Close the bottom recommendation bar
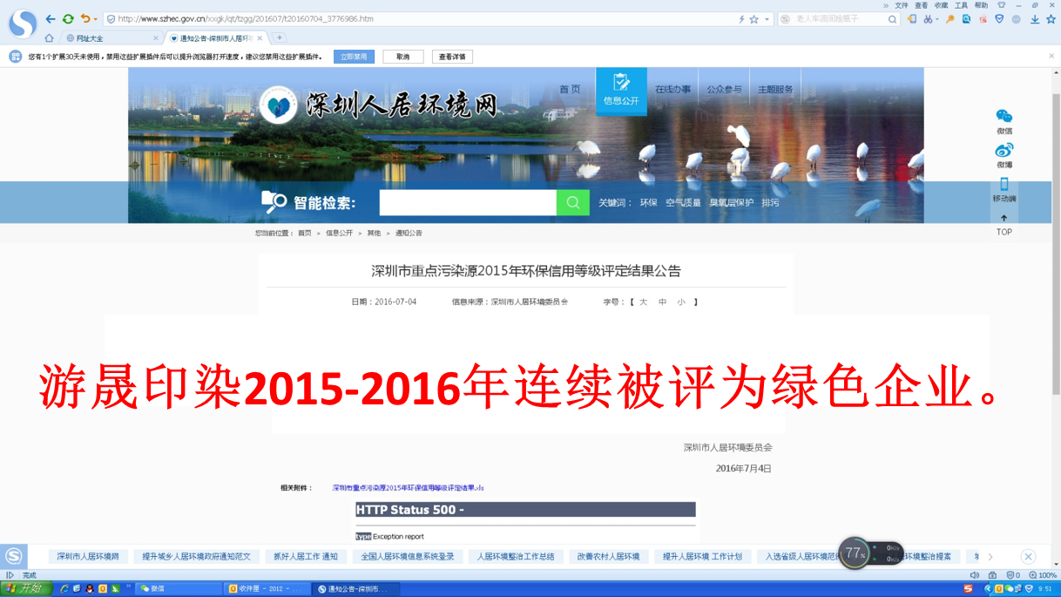Image resolution: width=1061 pixels, height=597 pixels. click(x=1028, y=557)
